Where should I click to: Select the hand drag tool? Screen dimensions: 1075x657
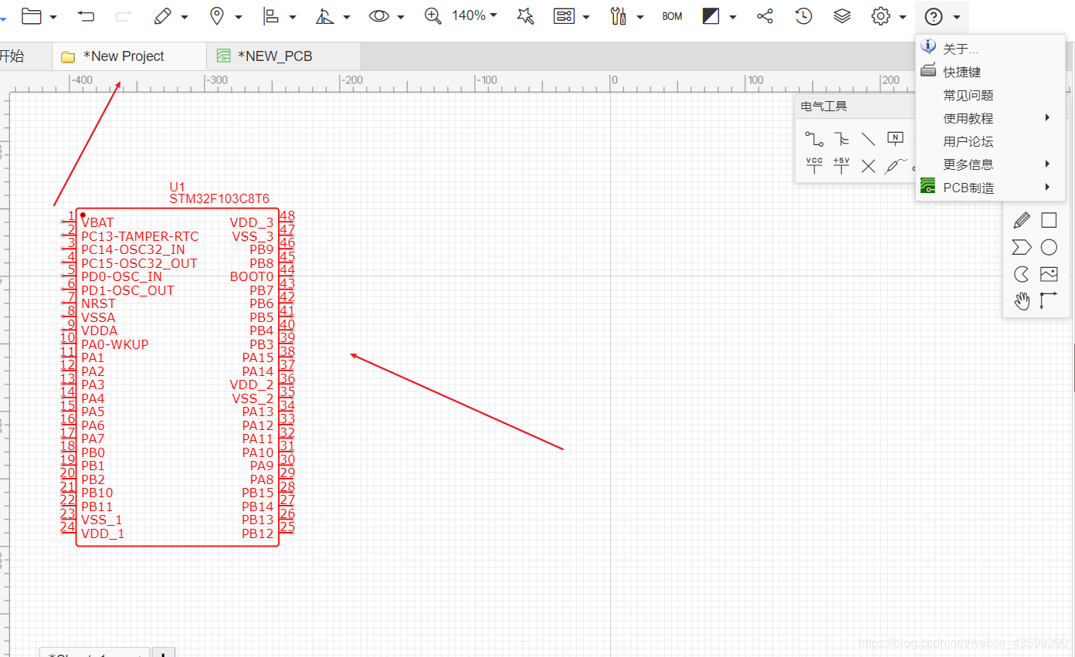1022,301
